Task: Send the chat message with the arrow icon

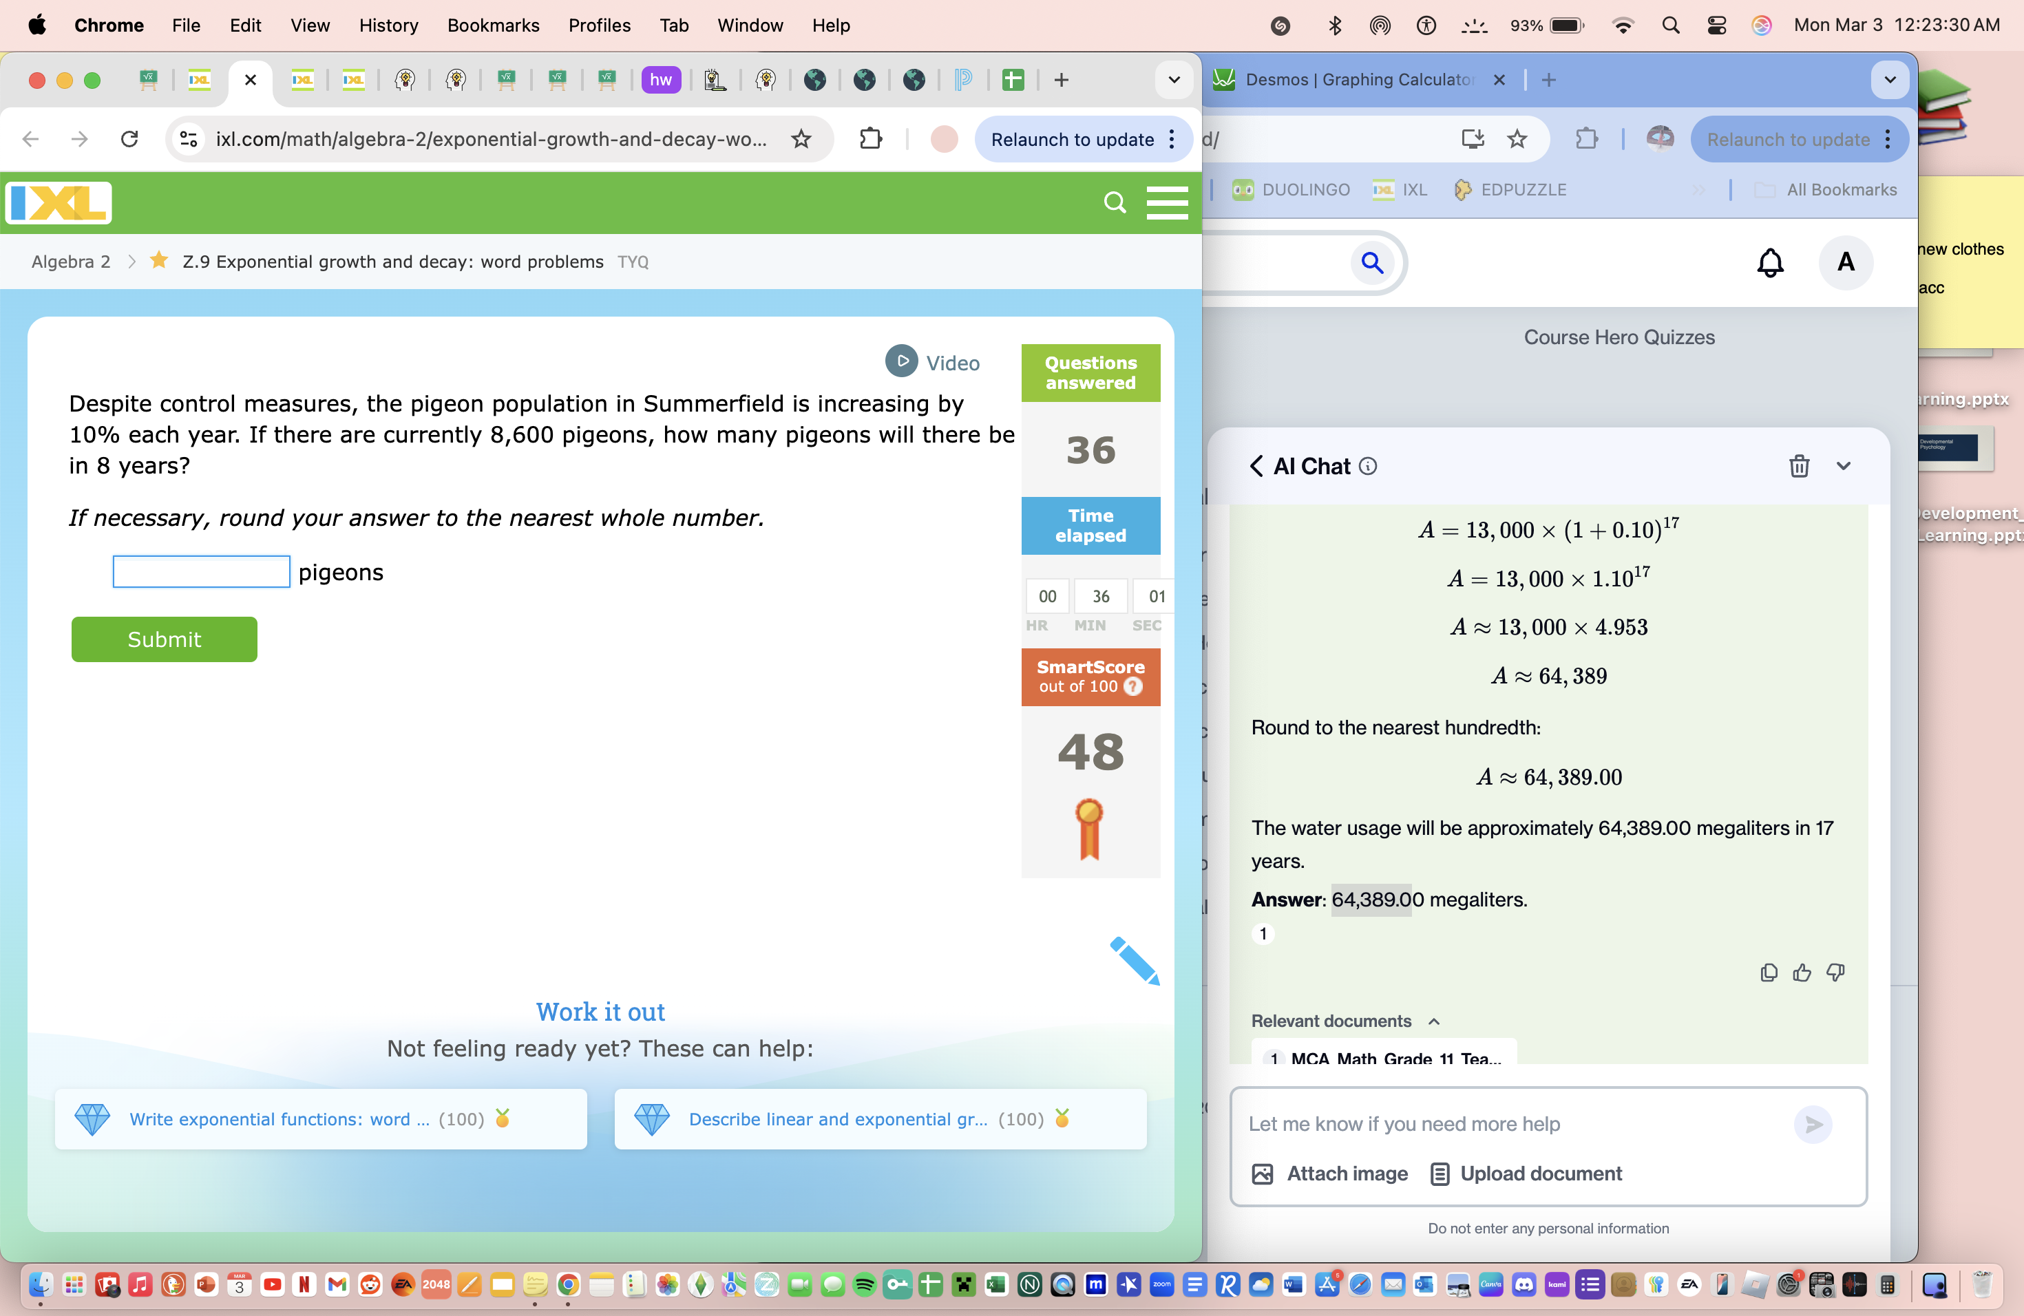Action: pyautogui.click(x=1813, y=1124)
